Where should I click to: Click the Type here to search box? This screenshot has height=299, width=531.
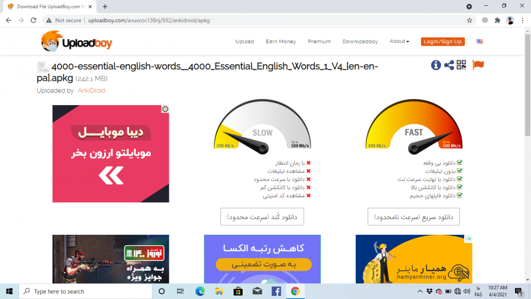click(x=85, y=291)
